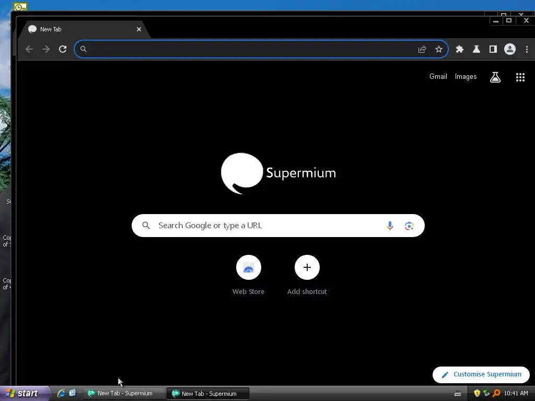The width and height of the screenshot is (535, 401).
Task: Click the 10:41 AM clock
Action: (x=516, y=394)
